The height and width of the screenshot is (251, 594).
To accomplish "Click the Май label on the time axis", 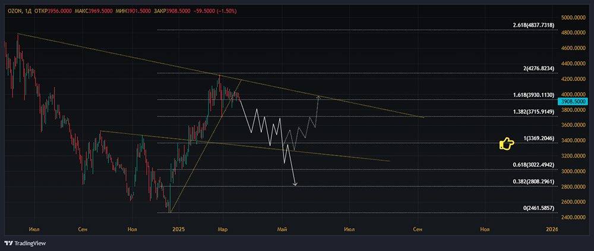I will (x=282, y=230).
